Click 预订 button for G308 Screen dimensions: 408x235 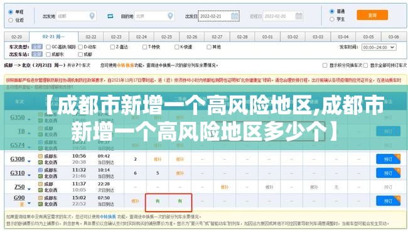(388, 159)
